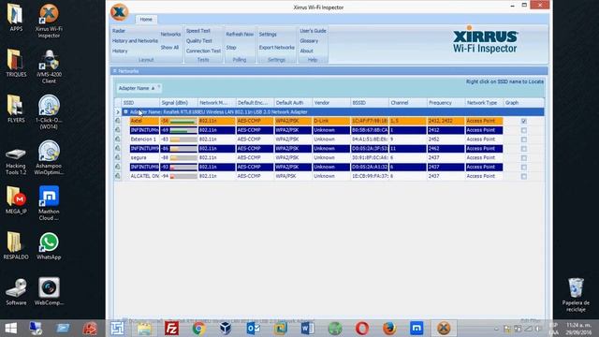Open the APPS folder on the desktop

coord(16,17)
